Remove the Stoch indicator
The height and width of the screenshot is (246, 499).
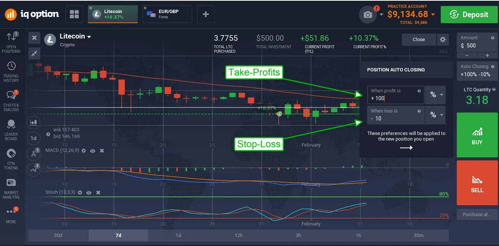(98, 193)
